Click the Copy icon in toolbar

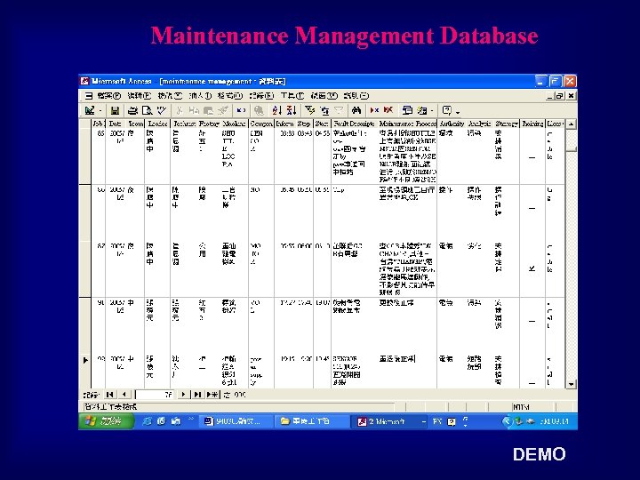click(194, 110)
